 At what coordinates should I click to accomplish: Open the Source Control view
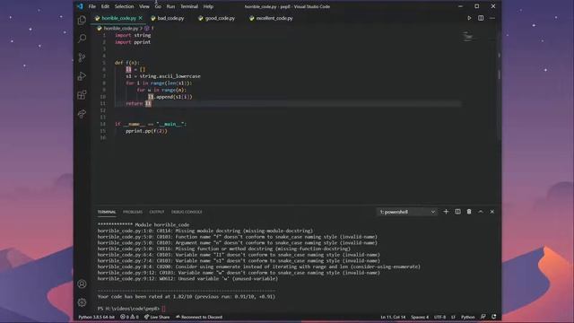82,57
